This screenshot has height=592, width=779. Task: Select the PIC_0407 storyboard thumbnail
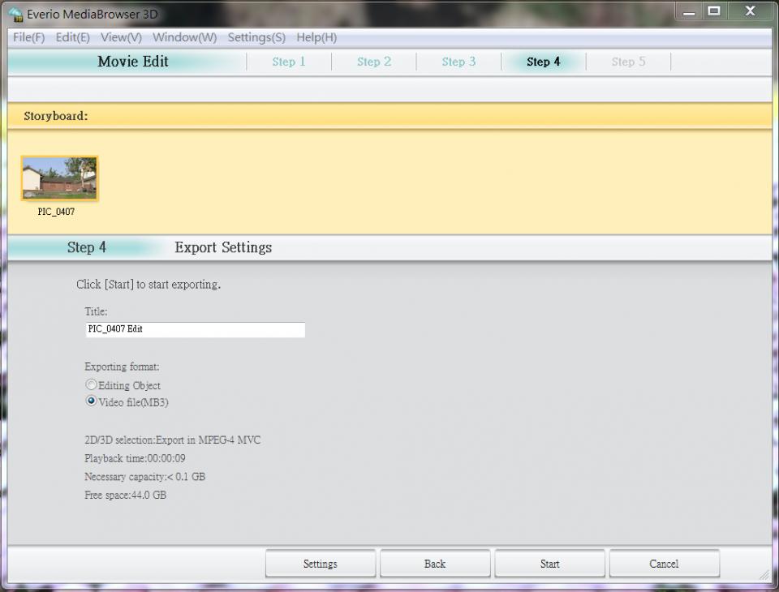point(59,178)
